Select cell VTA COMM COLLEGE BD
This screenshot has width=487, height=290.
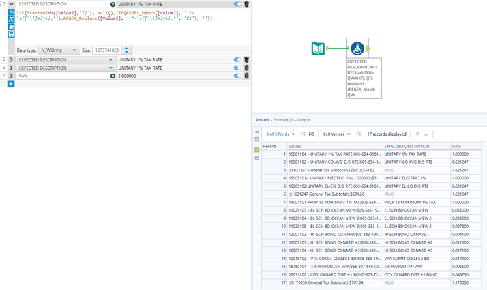tap(417, 259)
